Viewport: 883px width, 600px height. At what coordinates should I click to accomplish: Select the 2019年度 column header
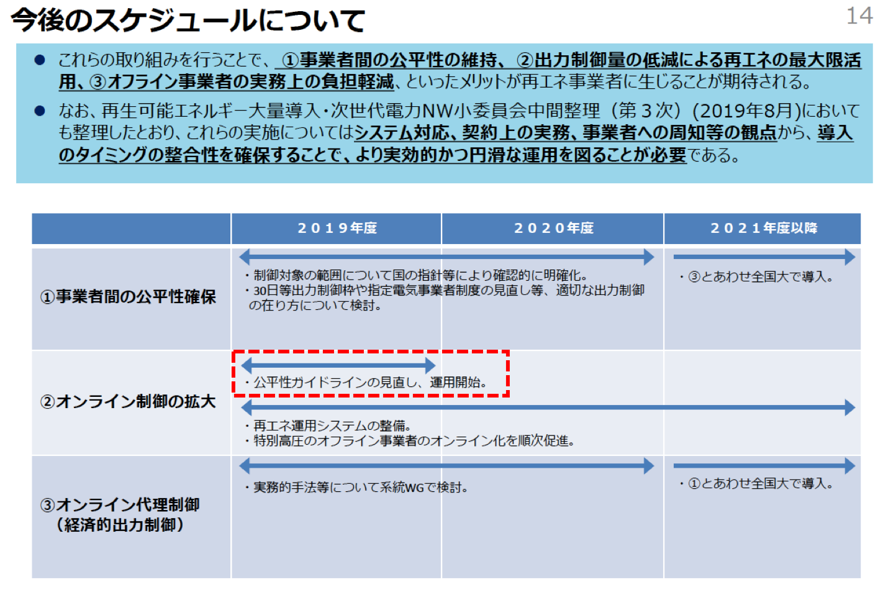[337, 229]
